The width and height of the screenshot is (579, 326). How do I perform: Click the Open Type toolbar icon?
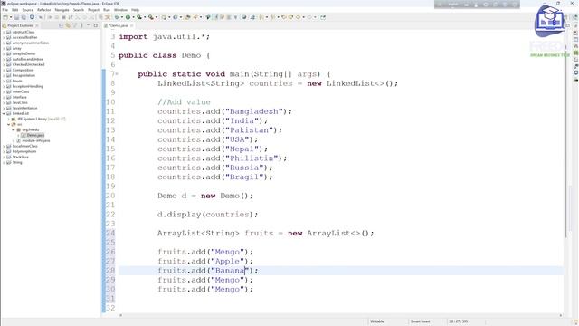click(187, 17)
